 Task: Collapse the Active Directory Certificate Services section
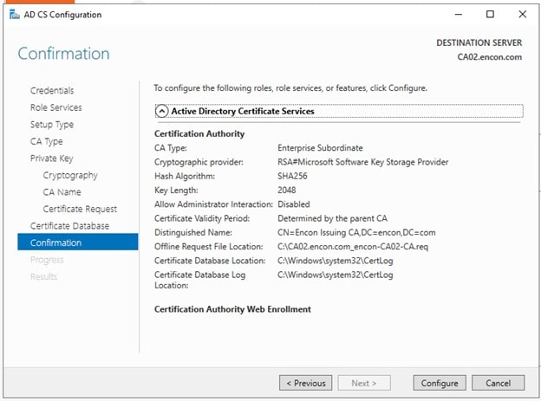pos(161,111)
